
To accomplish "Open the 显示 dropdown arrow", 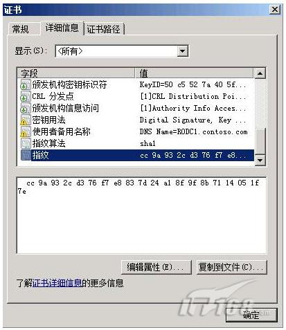I will pos(183,51).
